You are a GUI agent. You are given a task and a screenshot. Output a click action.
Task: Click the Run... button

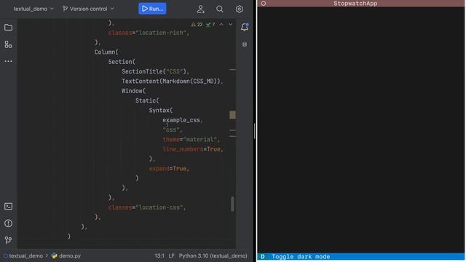click(152, 9)
